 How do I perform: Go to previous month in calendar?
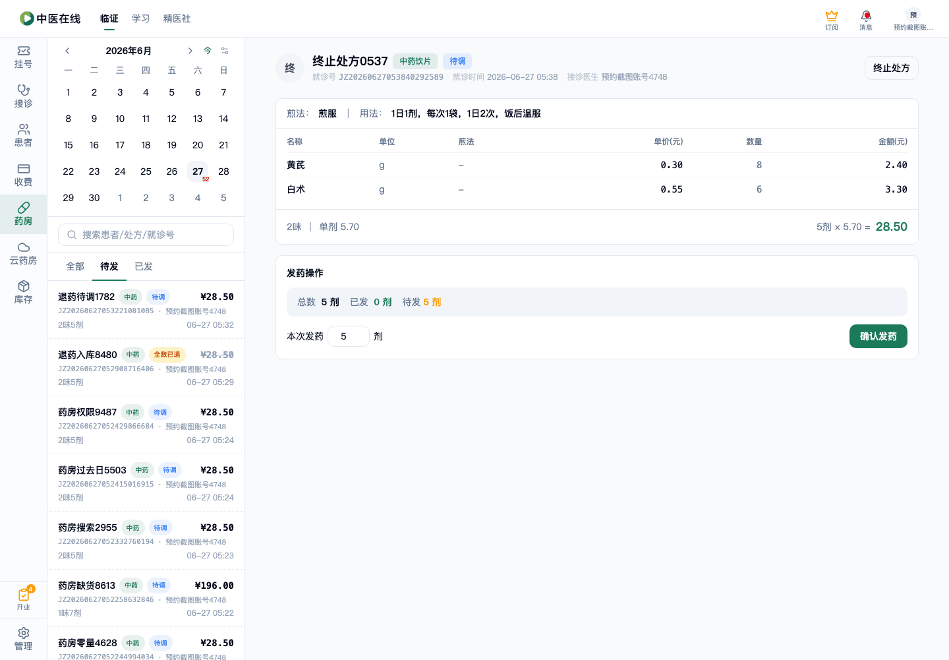[67, 51]
